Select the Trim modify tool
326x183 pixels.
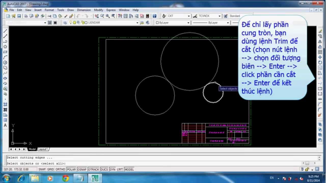(x=320, y=78)
